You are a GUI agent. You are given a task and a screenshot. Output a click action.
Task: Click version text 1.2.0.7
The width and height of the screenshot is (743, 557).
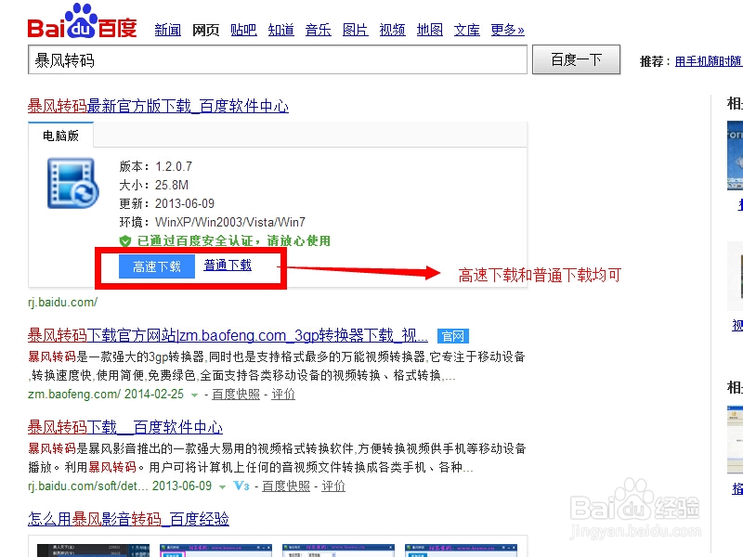coord(174,167)
